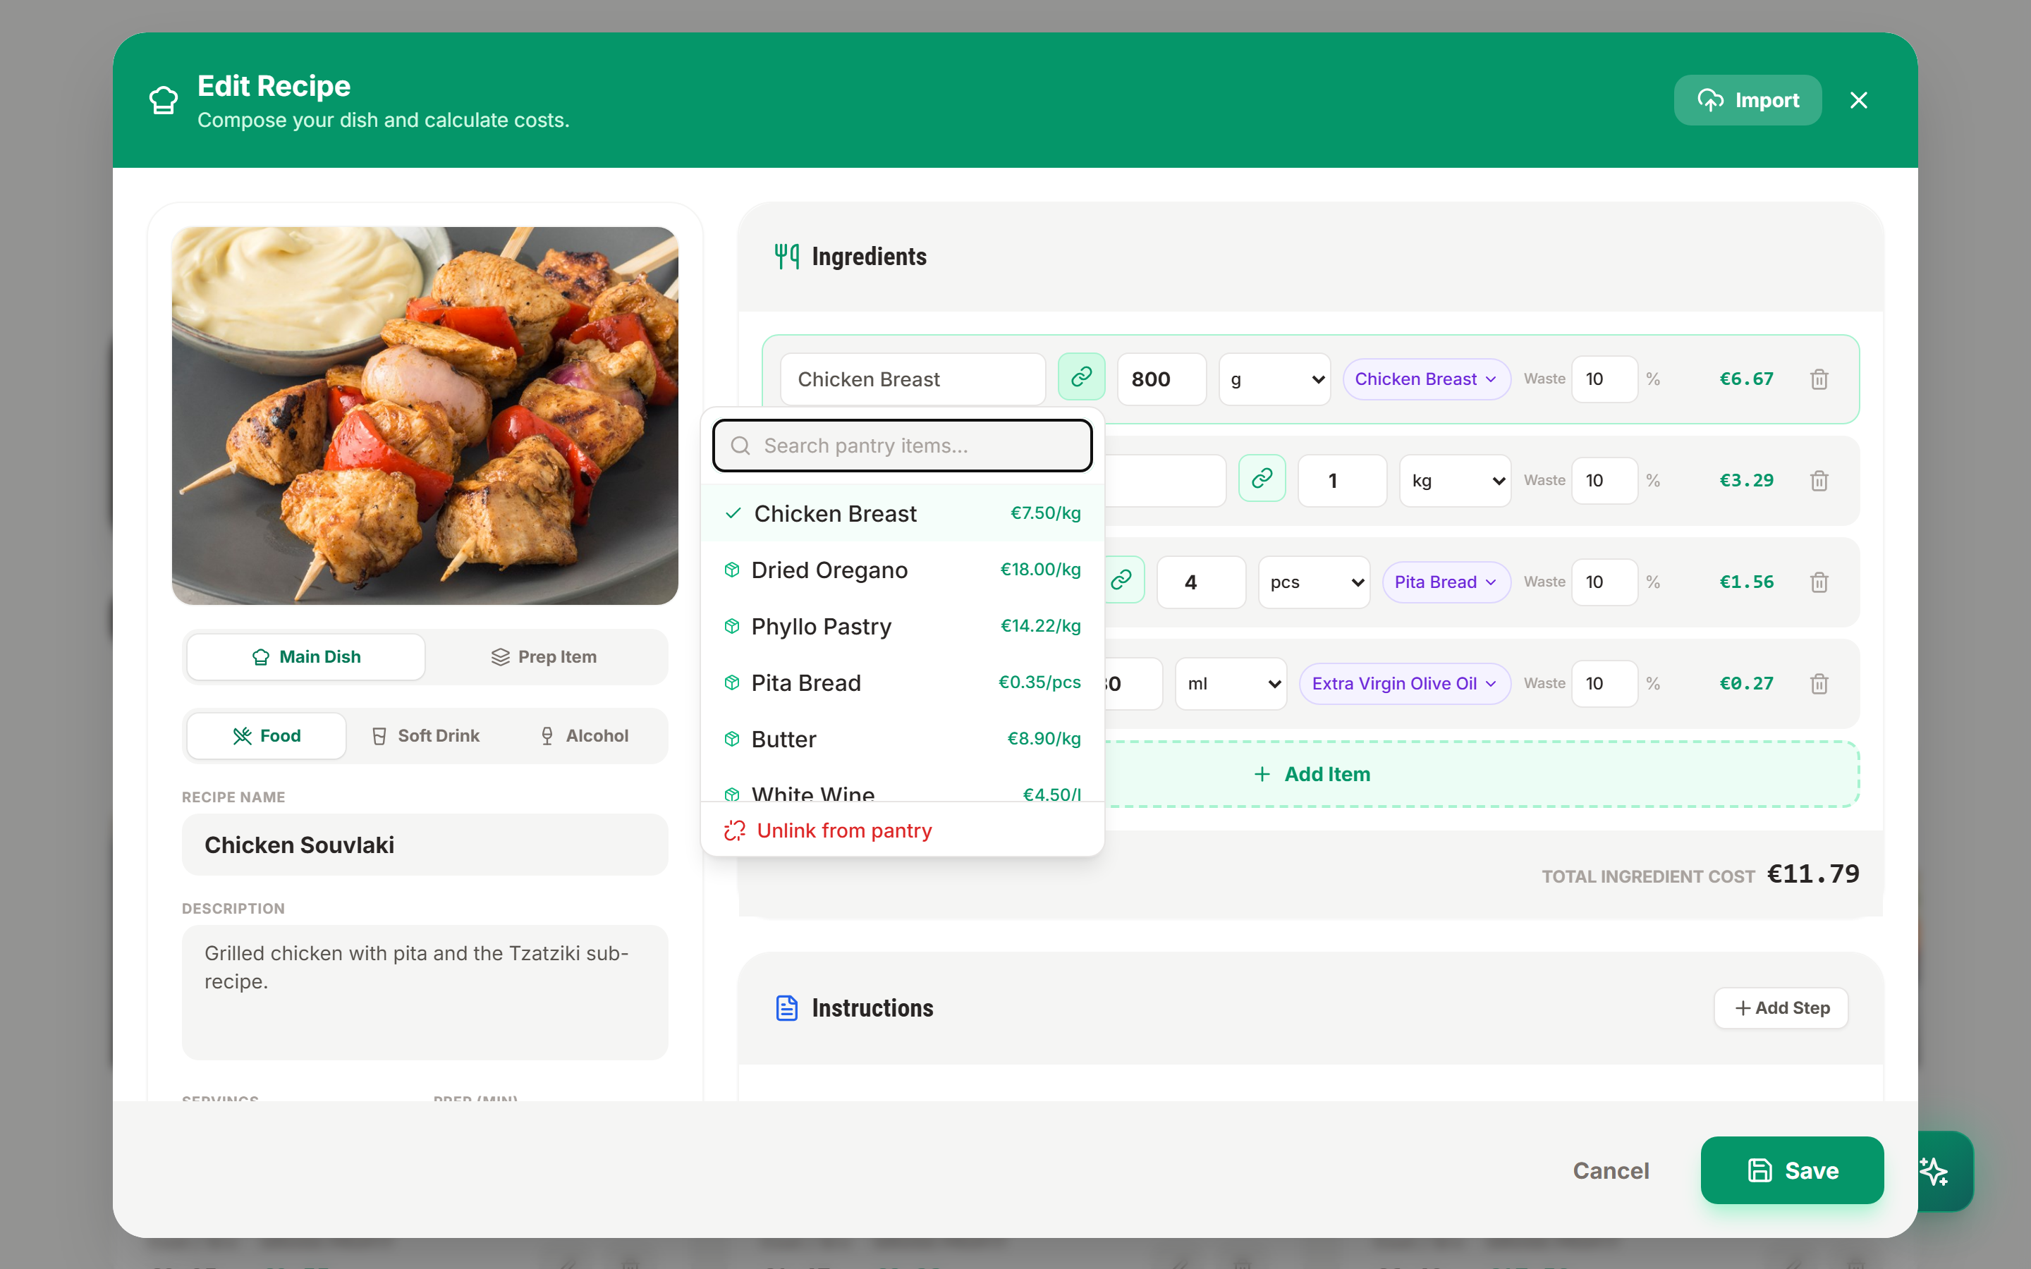2031x1269 pixels.
Task: Click the link icon in the 1 kg row
Action: pyautogui.click(x=1262, y=479)
